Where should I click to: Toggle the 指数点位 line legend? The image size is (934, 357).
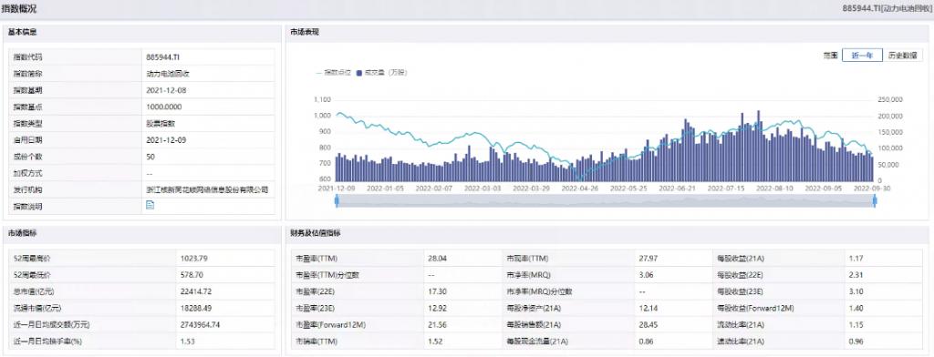(x=334, y=73)
